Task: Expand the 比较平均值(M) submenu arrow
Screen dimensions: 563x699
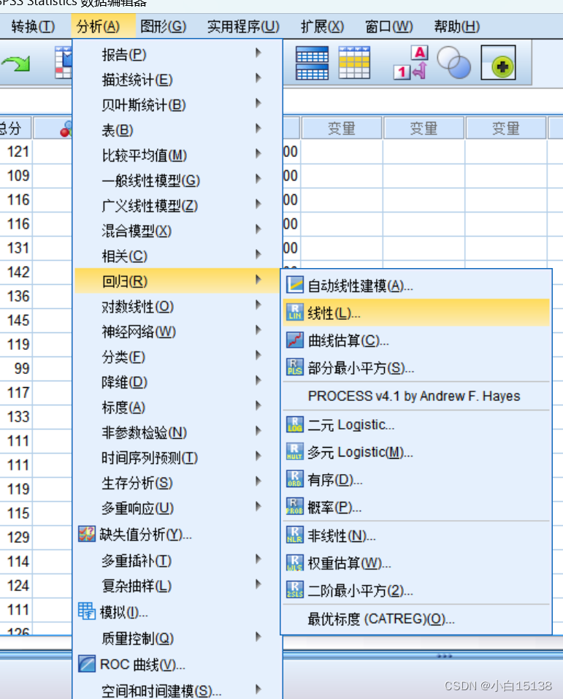Action: tap(258, 154)
